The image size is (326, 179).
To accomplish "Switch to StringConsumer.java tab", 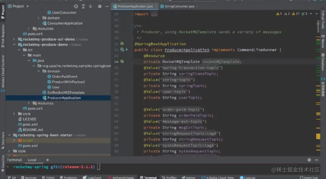I will 179,6.
